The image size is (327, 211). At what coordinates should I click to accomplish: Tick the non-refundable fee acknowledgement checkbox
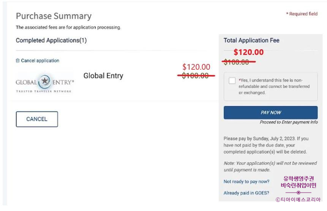(232, 81)
